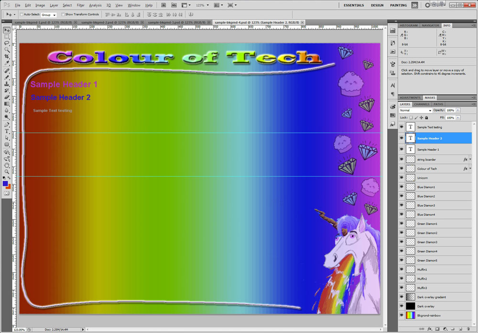Select the Lasso tool
Viewport: 478px width, 333px height.
[x=7, y=43]
